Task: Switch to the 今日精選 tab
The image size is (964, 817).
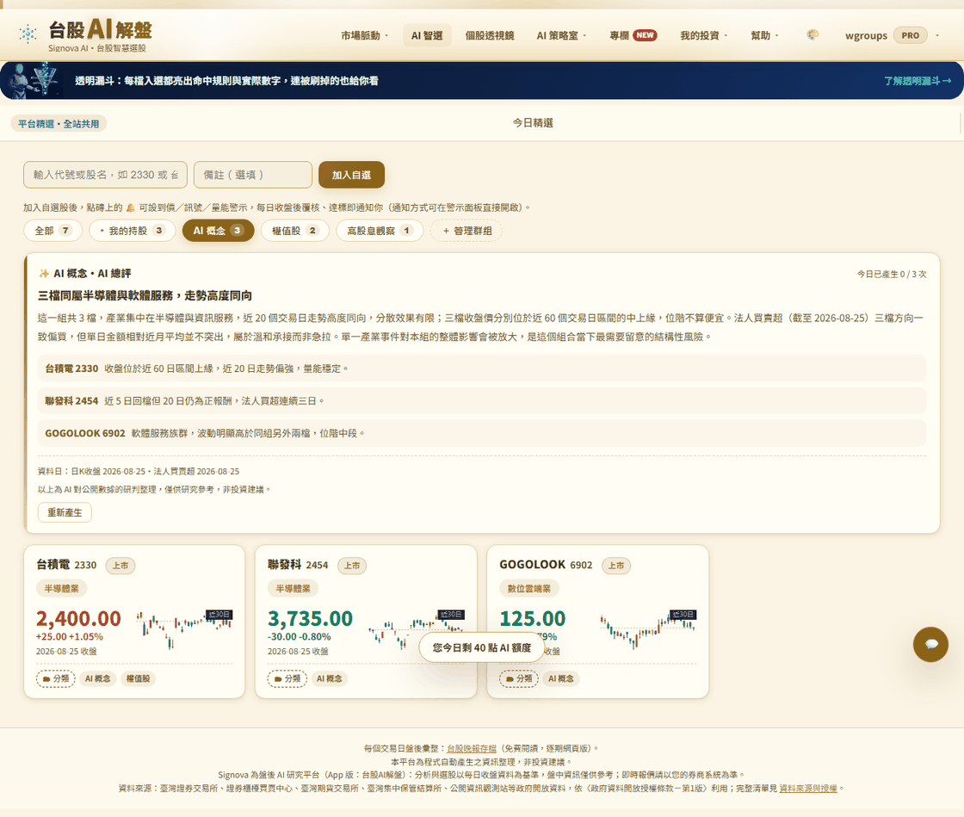Action: pyautogui.click(x=533, y=123)
